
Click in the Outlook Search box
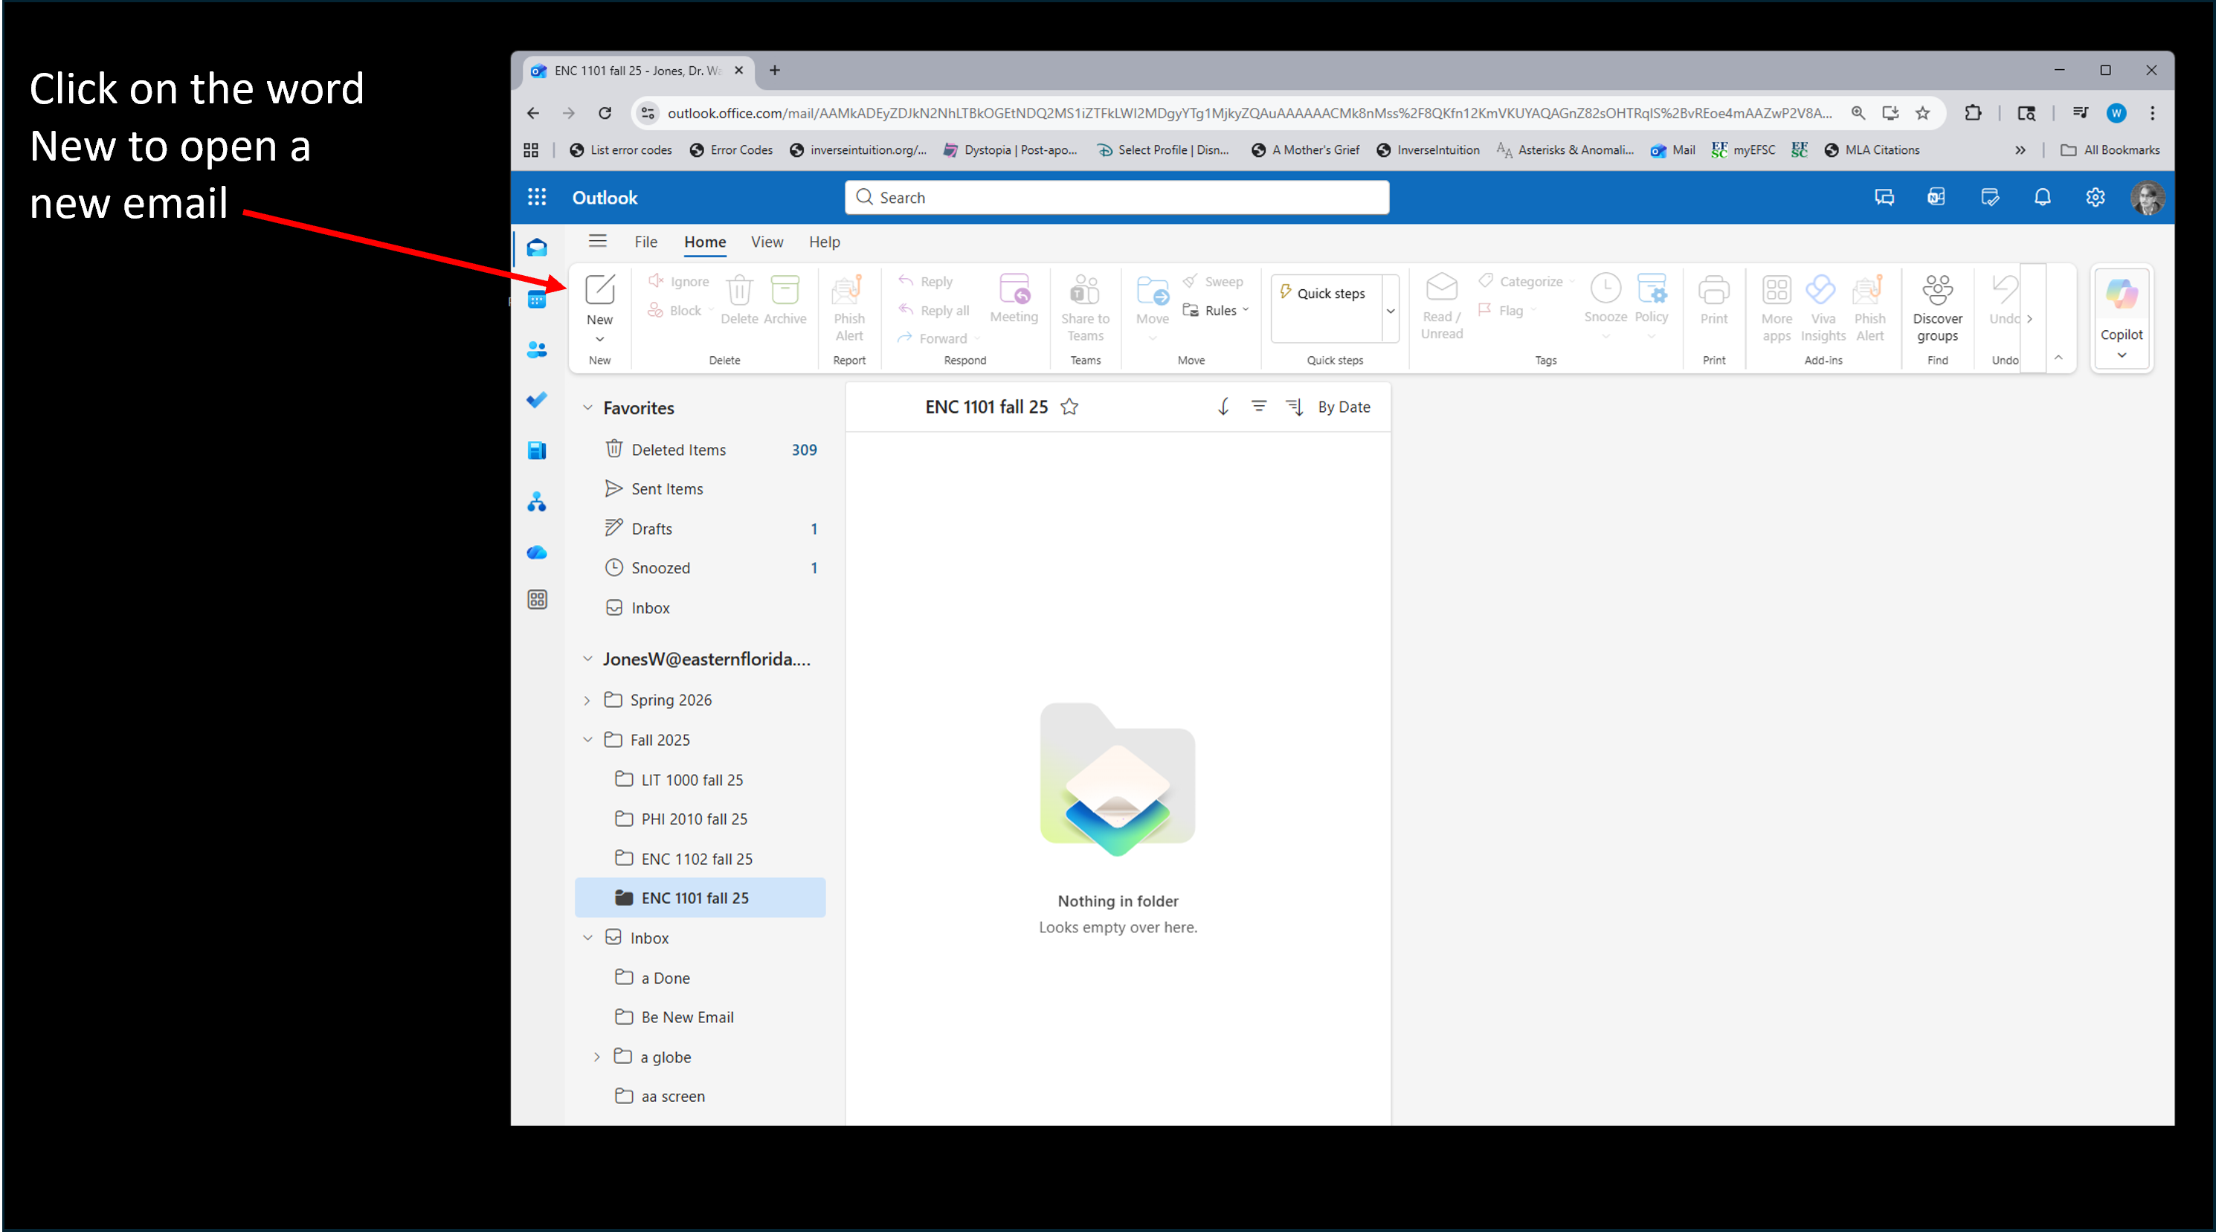click(x=1117, y=197)
